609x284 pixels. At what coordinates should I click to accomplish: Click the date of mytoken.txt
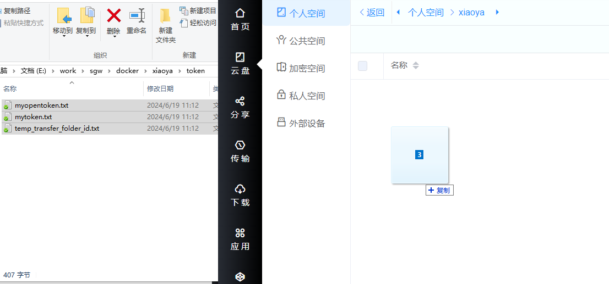[173, 117]
